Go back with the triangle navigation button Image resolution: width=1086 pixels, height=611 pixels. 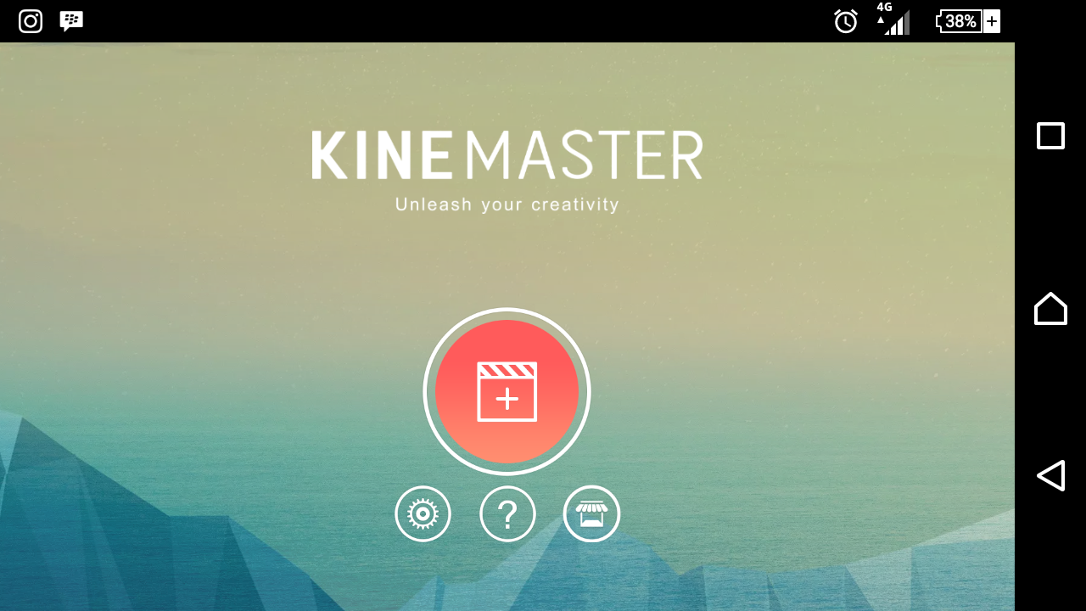[x=1050, y=475]
